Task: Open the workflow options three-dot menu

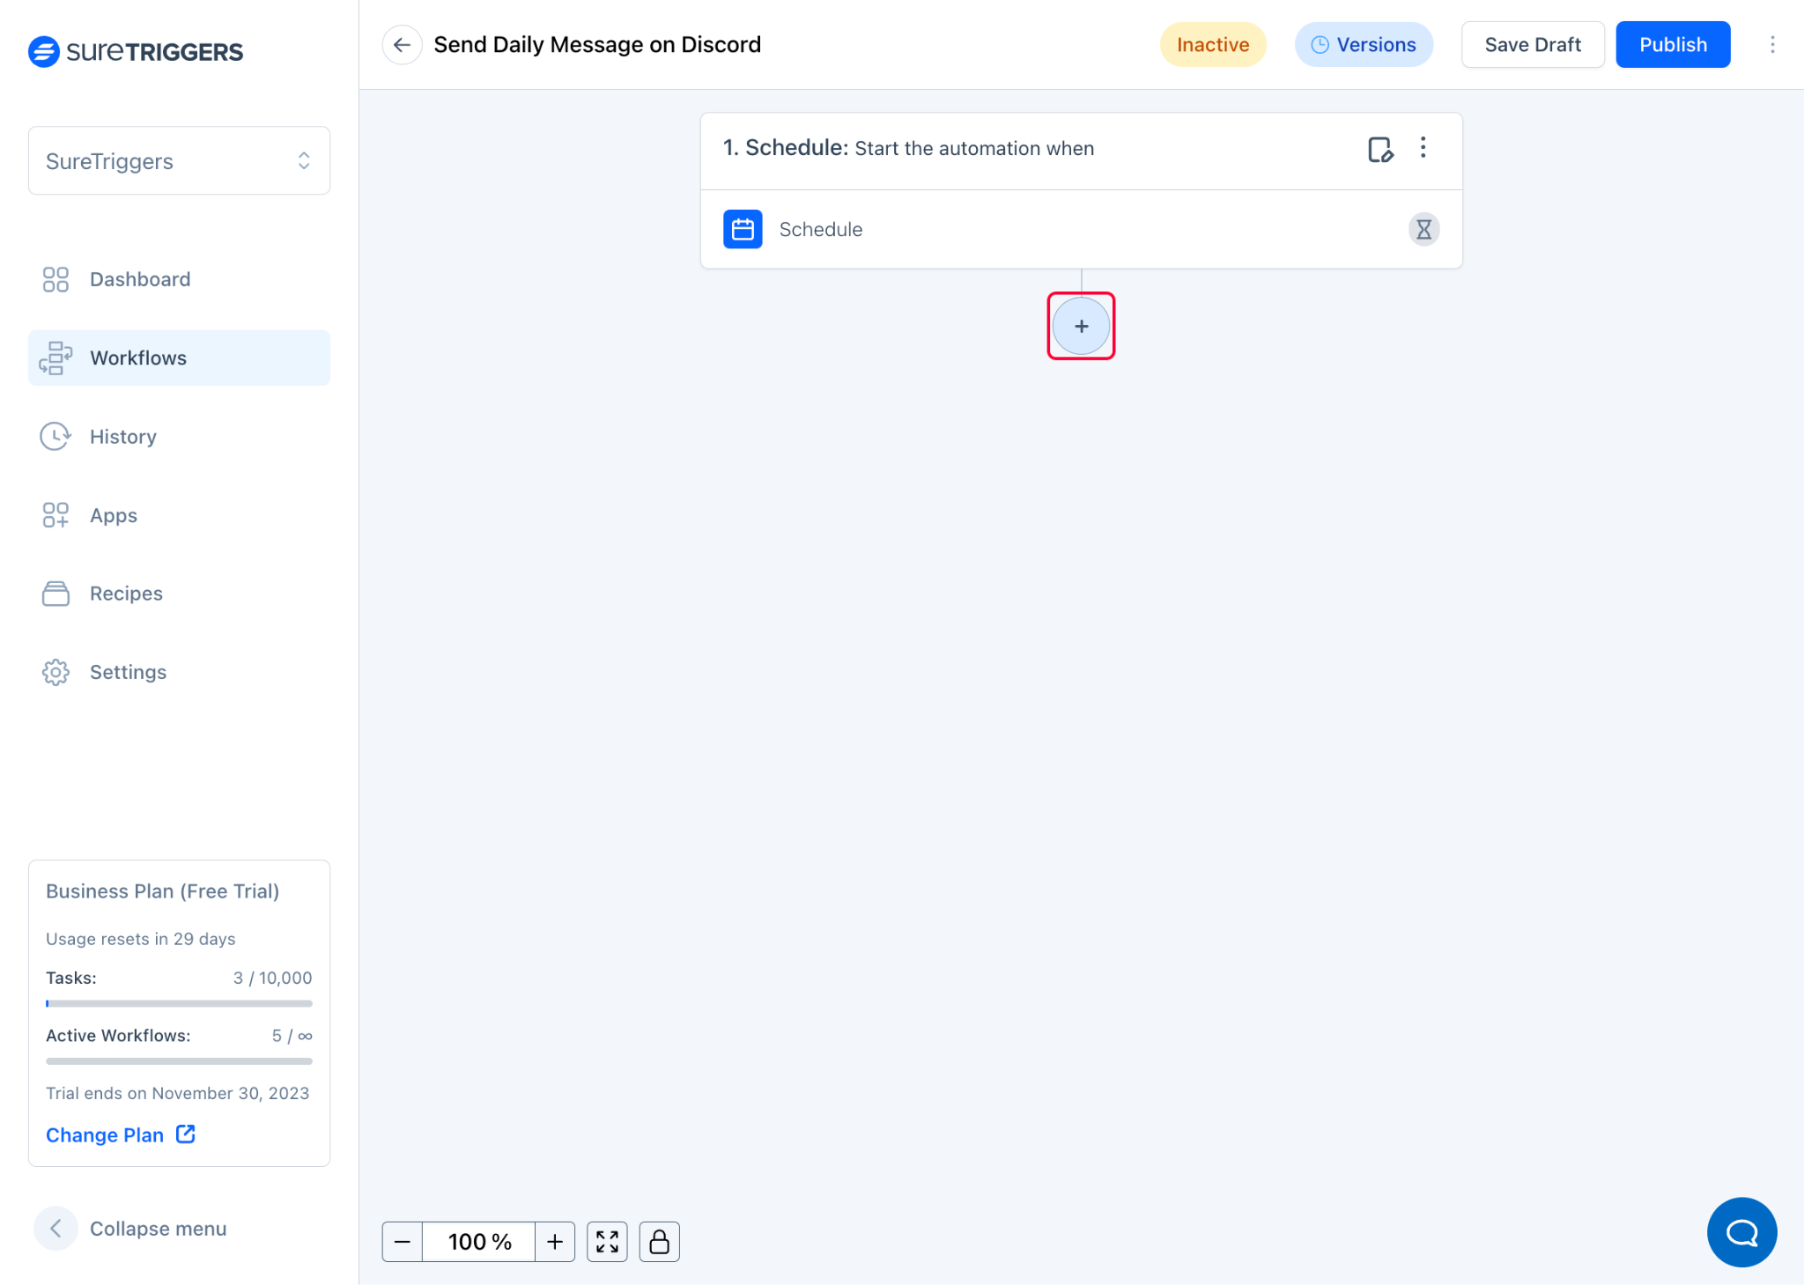Action: pyautogui.click(x=1773, y=44)
